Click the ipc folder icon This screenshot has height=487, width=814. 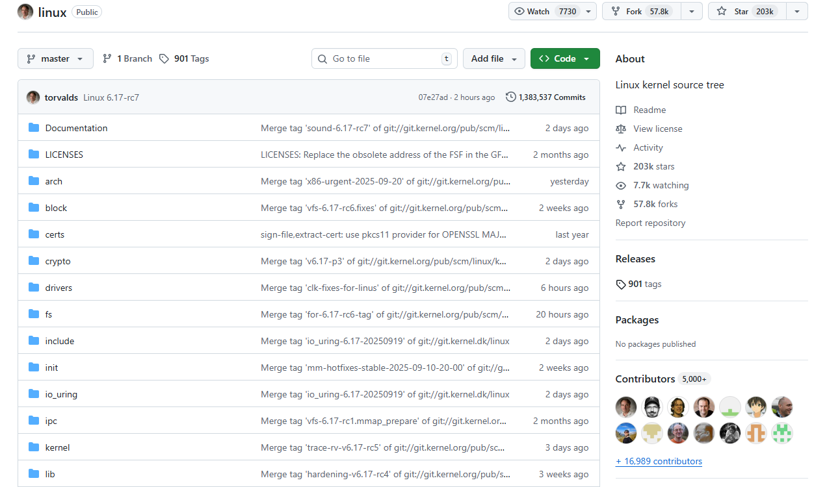pos(34,421)
